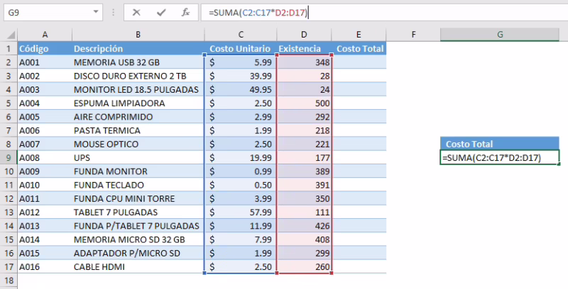Select column B header
This screenshot has width=568, height=289.
138,35
